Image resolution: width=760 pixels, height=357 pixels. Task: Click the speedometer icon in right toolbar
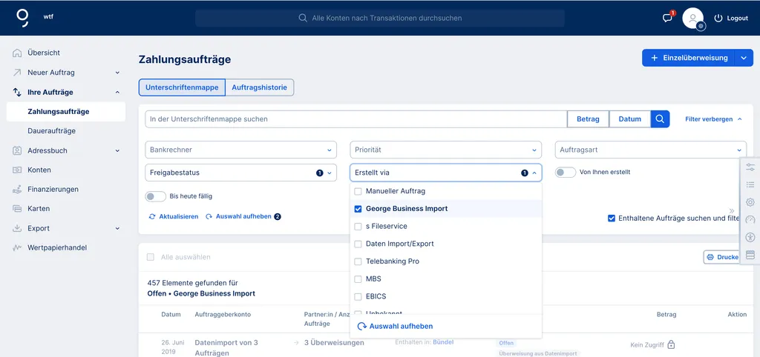coord(750,220)
